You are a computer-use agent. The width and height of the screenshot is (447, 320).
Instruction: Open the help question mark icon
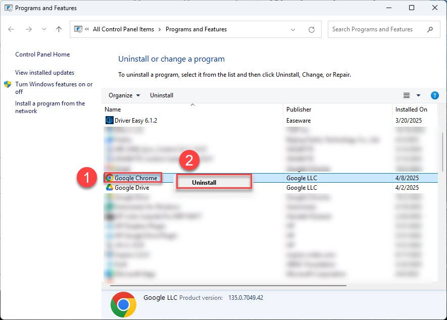434,95
